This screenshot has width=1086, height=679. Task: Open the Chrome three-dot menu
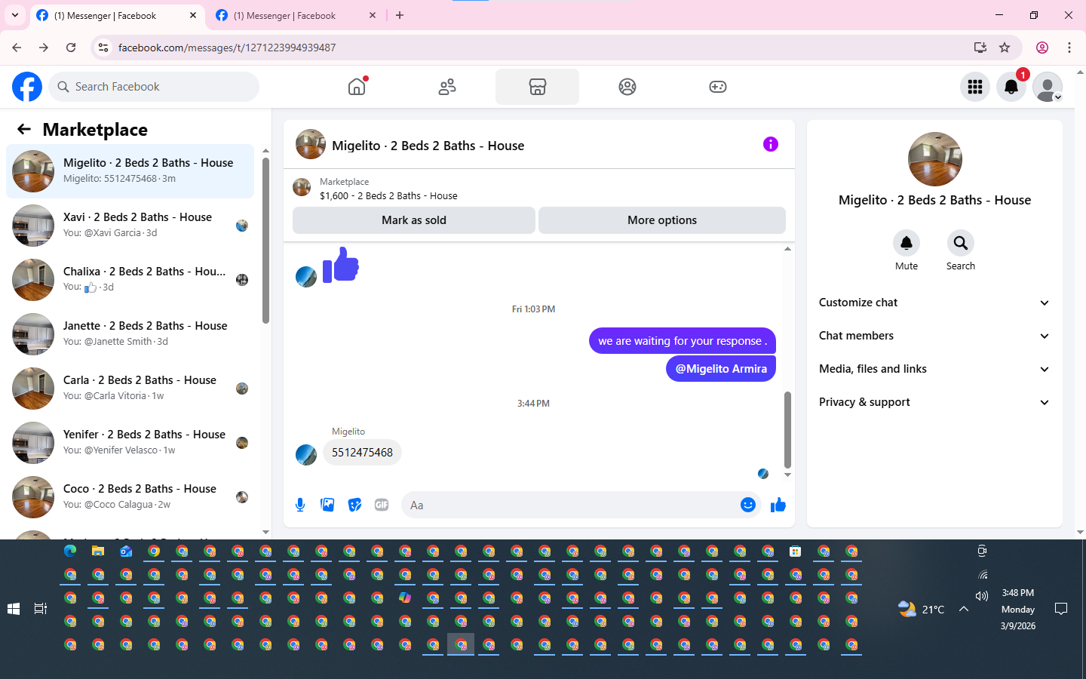[x=1069, y=48]
